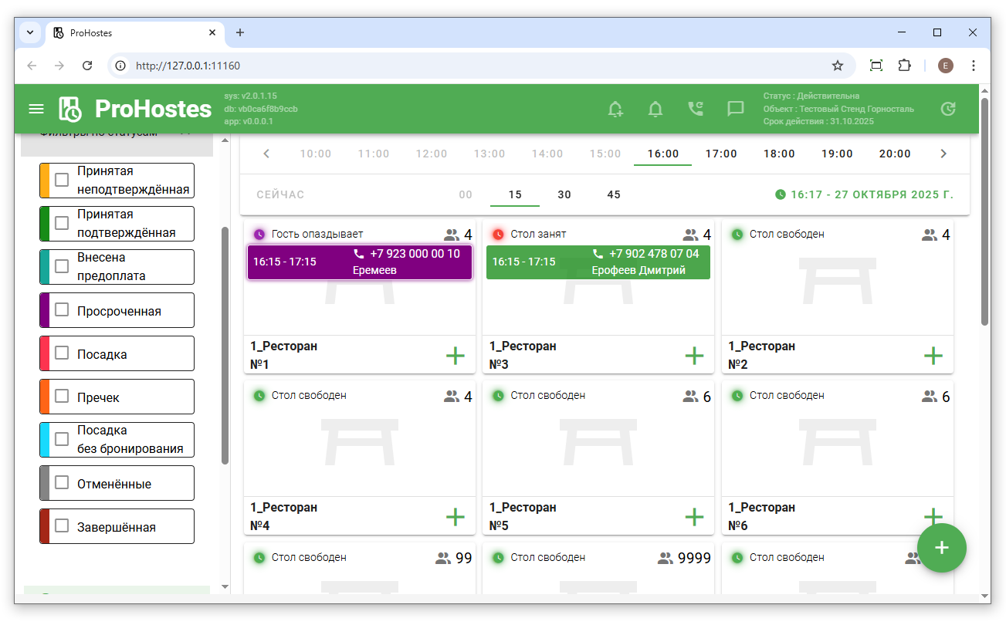Open the chat messages icon

[736, 109]
